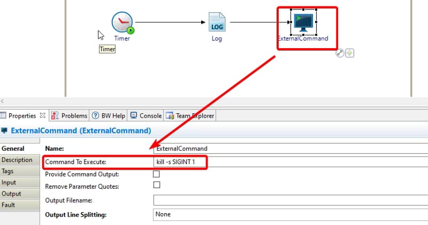
Task: Select the Timer activity icon
Action: pyautogui.click(x=122, y=22)
